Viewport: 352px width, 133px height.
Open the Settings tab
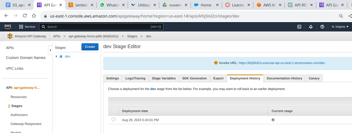click(113, 78)
